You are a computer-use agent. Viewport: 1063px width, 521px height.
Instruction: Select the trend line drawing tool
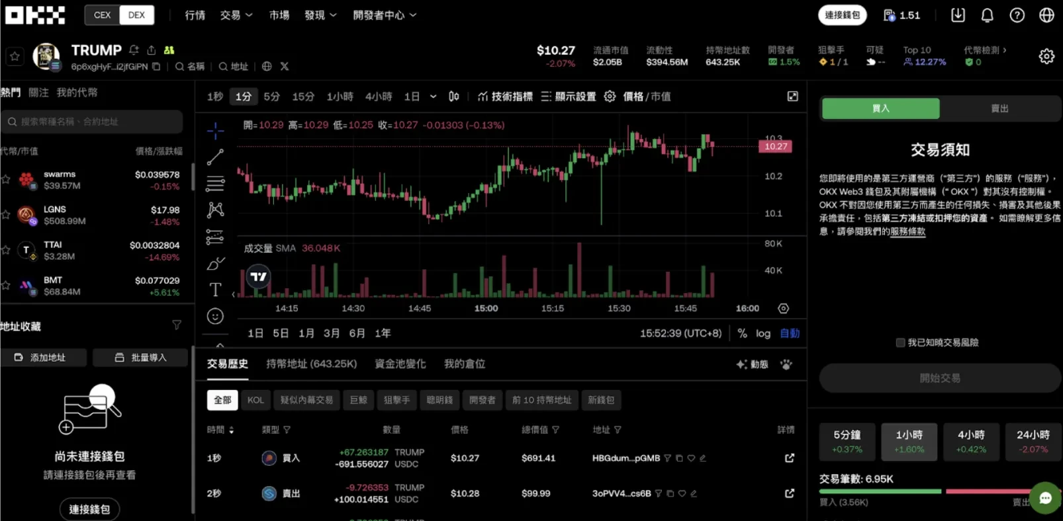click(215, 157)
